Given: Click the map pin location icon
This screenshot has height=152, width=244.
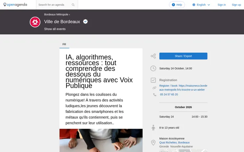Looking at the screenshot, I should (153, 143).
